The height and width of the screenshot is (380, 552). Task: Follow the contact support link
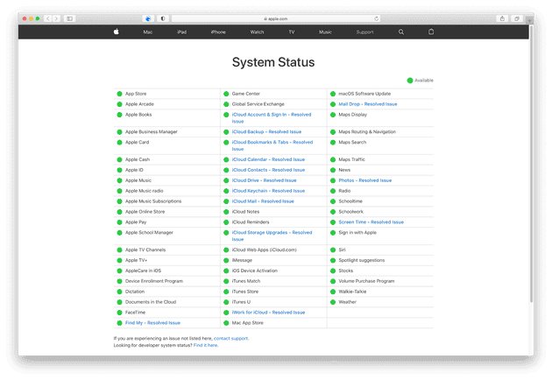[230, 339]
